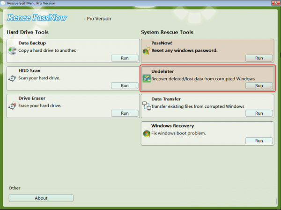Screen dimensions: 281x210
Task: Click 'Copy a hard drive to another.' text
Action: (47, 50)
